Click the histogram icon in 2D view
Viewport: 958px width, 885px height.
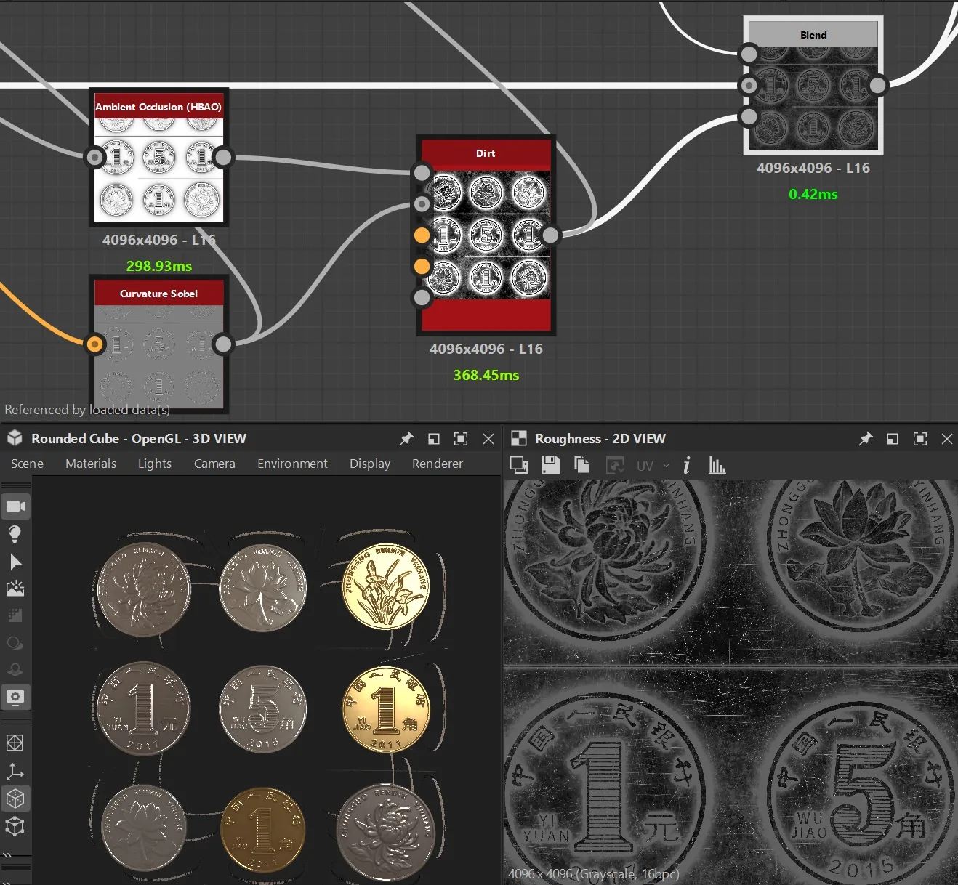click(x=717, y=465)
